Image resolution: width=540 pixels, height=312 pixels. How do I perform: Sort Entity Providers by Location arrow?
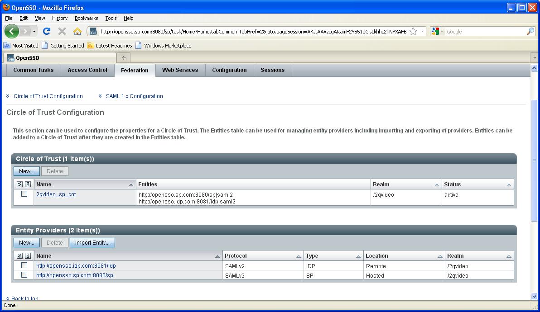tap(440, 256)
